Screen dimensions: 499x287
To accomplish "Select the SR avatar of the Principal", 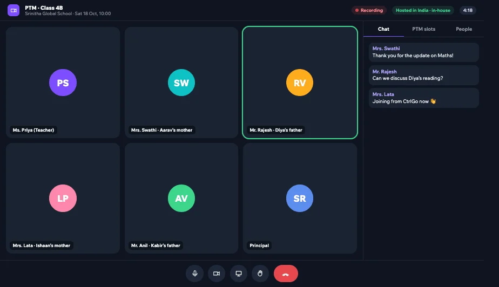I will click(x=300, y=199).
